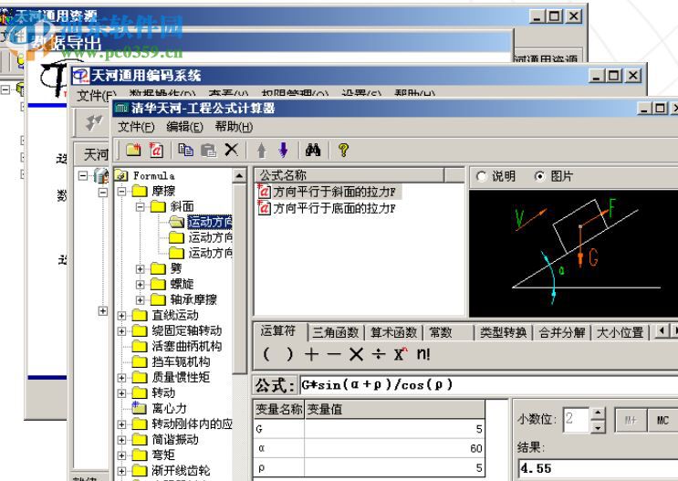Open 文件(F) menu in 天河通用编码系统 window
This screenshot has width=678, height=481.
(97, 95)
